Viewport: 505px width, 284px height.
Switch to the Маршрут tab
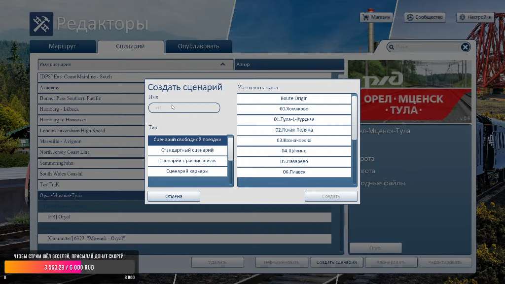(x=63, y=46)
